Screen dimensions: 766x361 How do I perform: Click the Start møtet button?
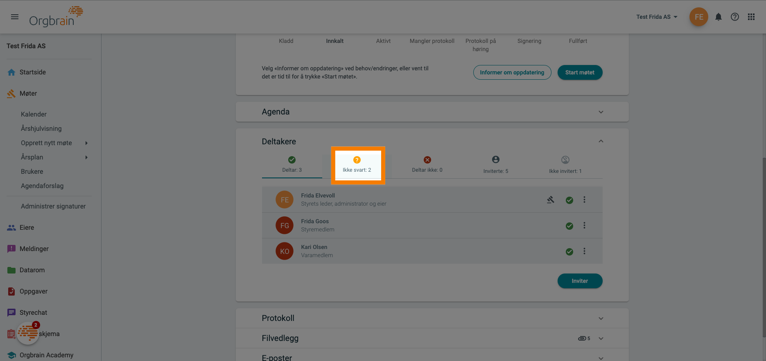[580, 72]
